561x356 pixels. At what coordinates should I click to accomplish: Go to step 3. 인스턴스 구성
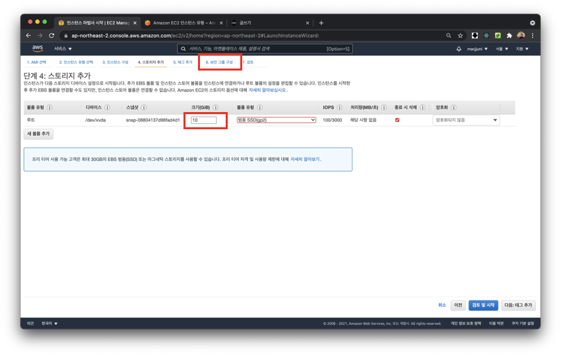click(x=115, y=62)
